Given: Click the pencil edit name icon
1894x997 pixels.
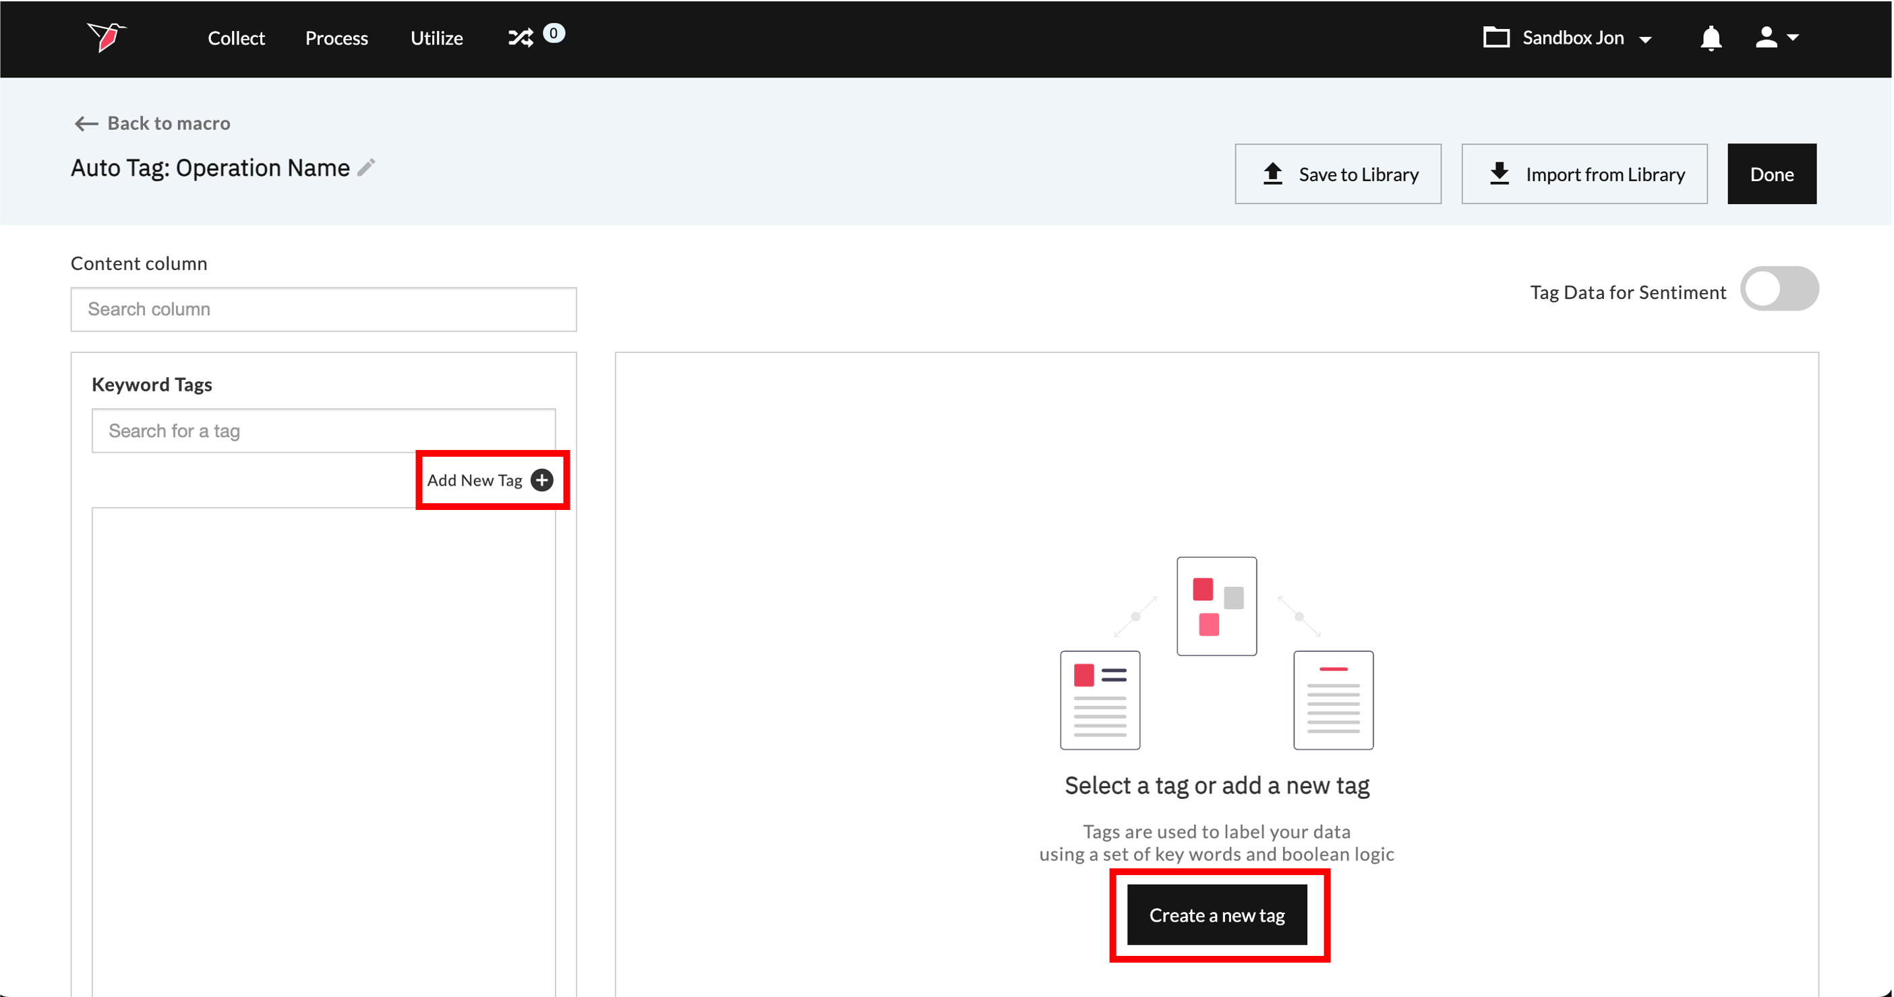Looking at the screenshot, I should tap(367, 168).
